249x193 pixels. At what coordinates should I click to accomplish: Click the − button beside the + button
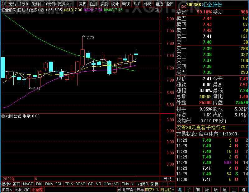point(171,184)
